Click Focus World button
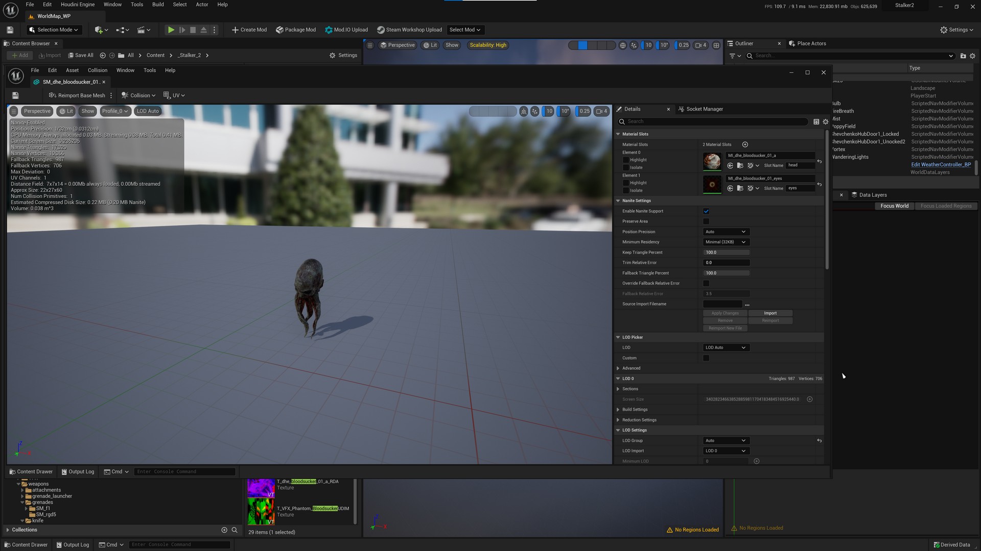The image size is (981, 551). pos(895,206)
